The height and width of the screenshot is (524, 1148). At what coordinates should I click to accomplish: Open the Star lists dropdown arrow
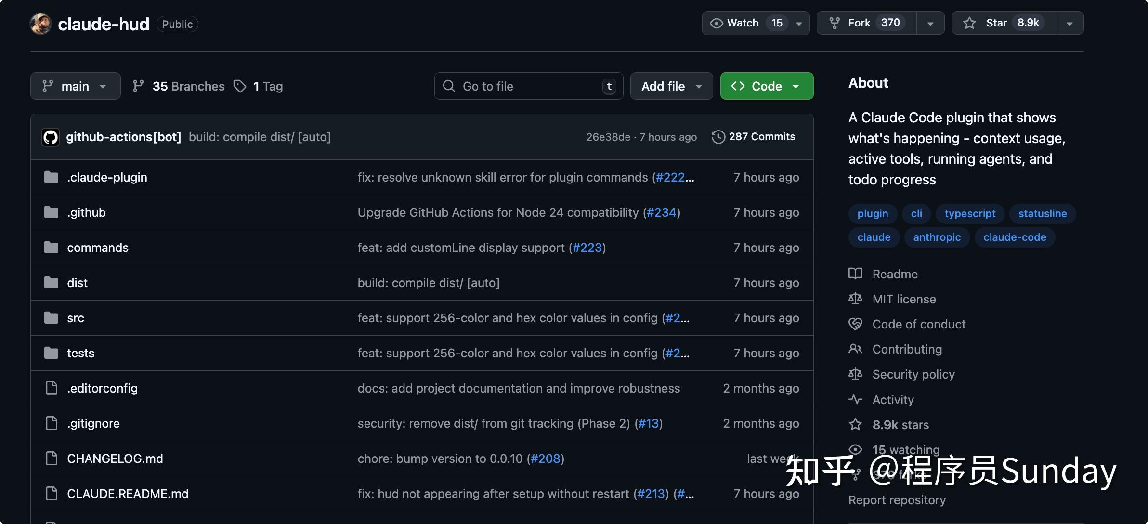click(x=1070, y=23)
